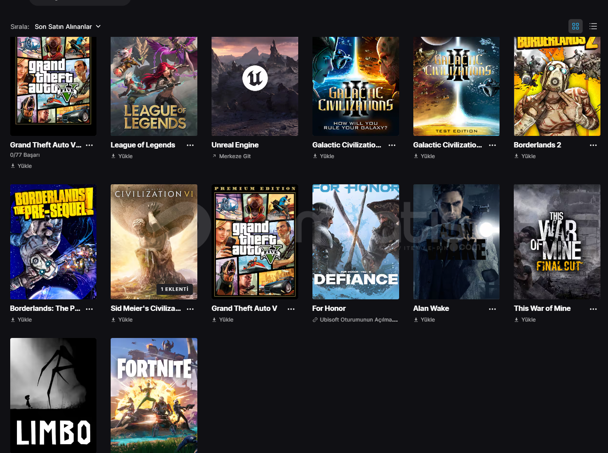The width and height of the screenshot is (608, 453).
Task: Open Civilization VI cover thumbnail
Action: click(x=154, y=242)
